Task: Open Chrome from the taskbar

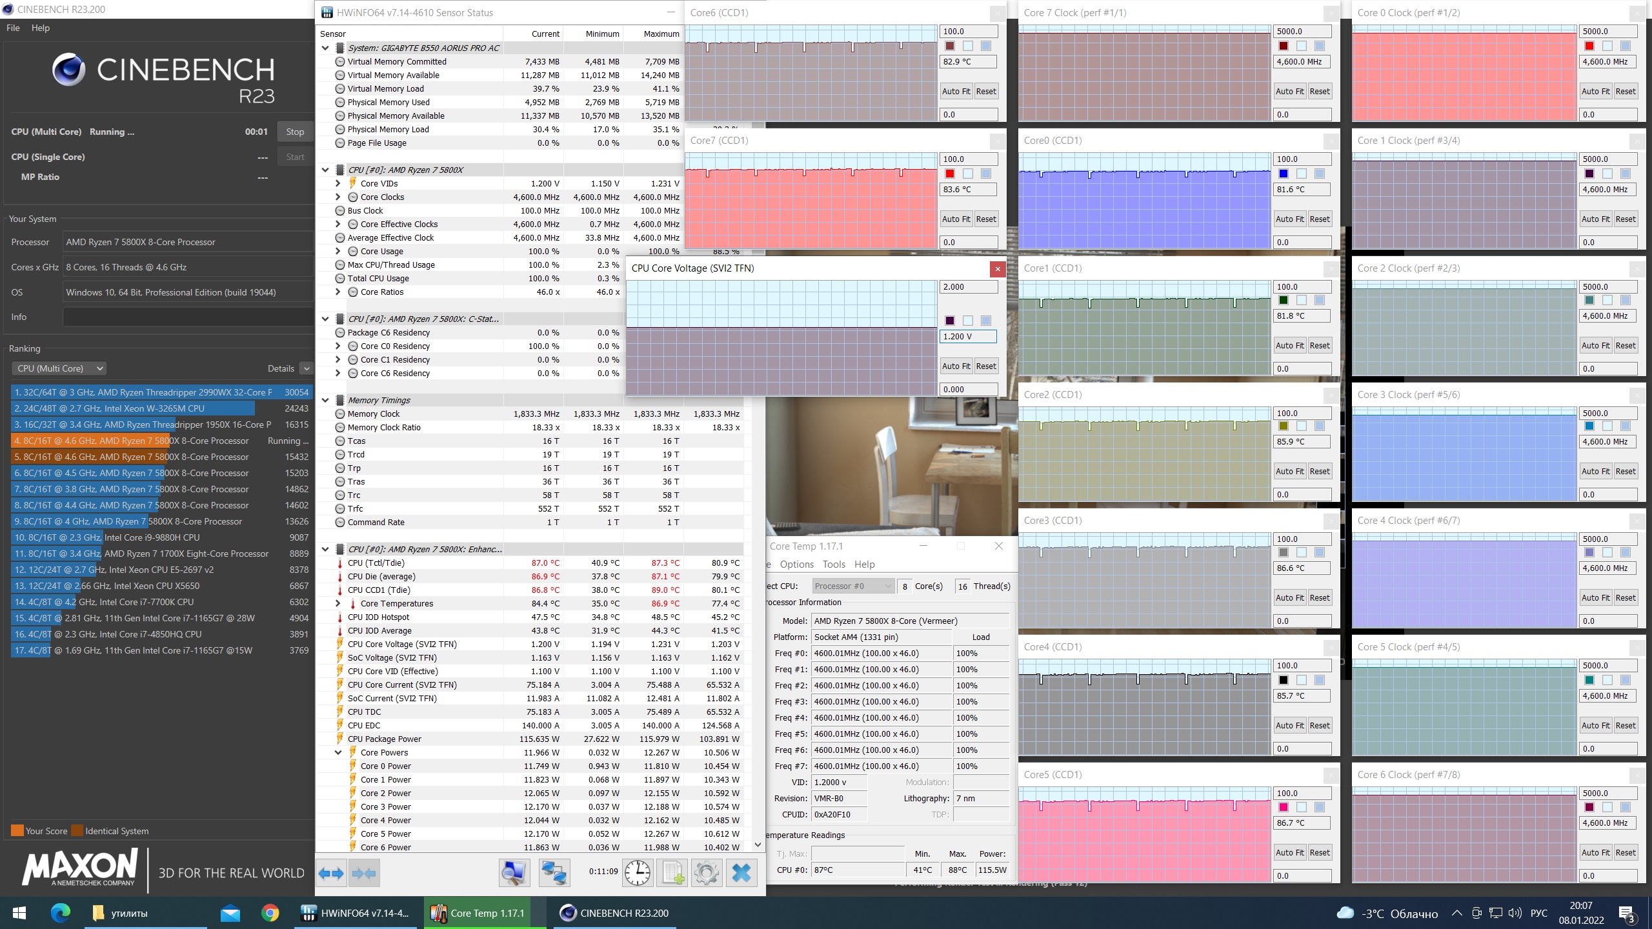Action: coord(270,913)
